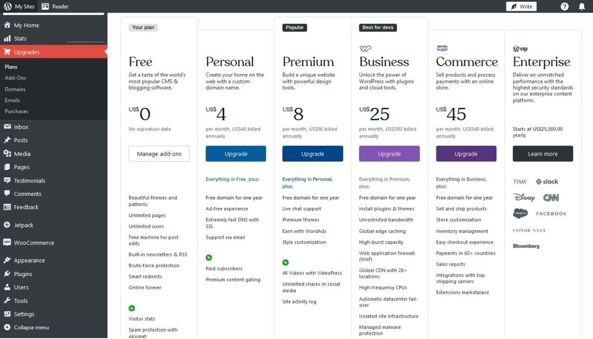
Task: Collapse the sidebar menu
Action: click(x=32, y=327)
